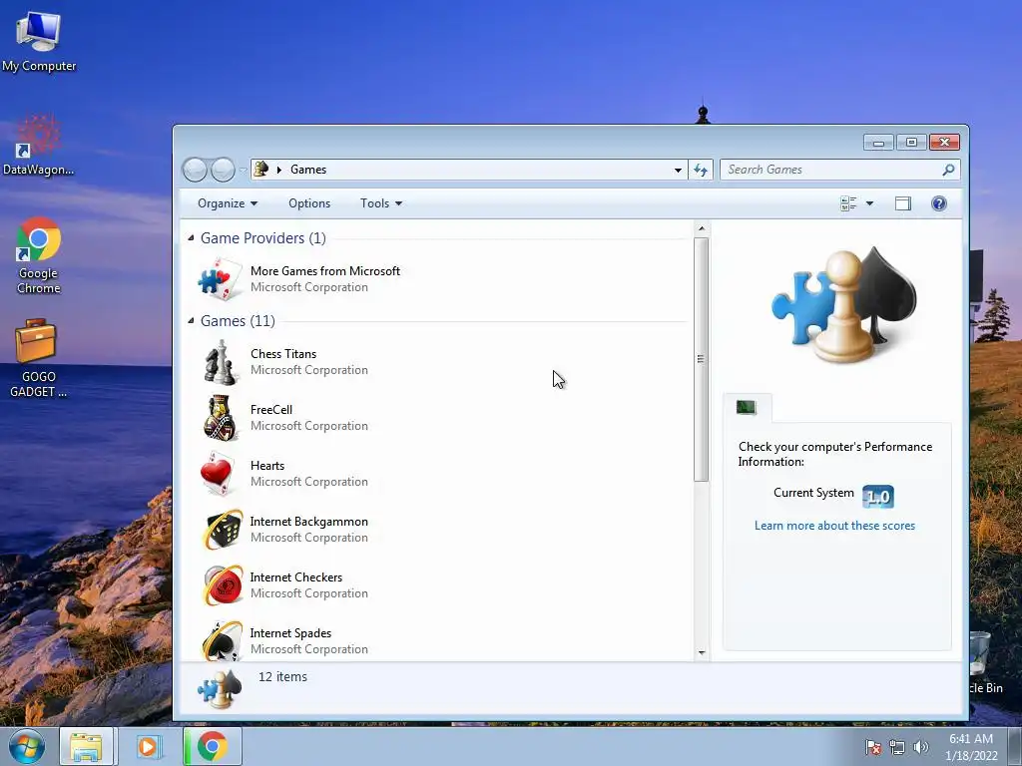Select the Google Chrome desktop shortcut
Screen dimensions: 1022x766
click(x=39, y=256)
